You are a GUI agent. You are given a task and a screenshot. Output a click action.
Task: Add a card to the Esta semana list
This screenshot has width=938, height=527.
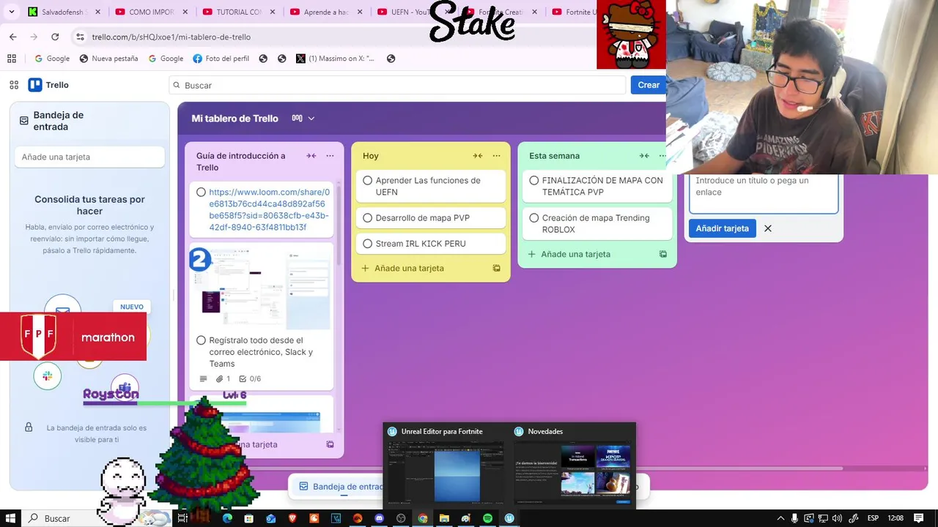coord(575,254)
